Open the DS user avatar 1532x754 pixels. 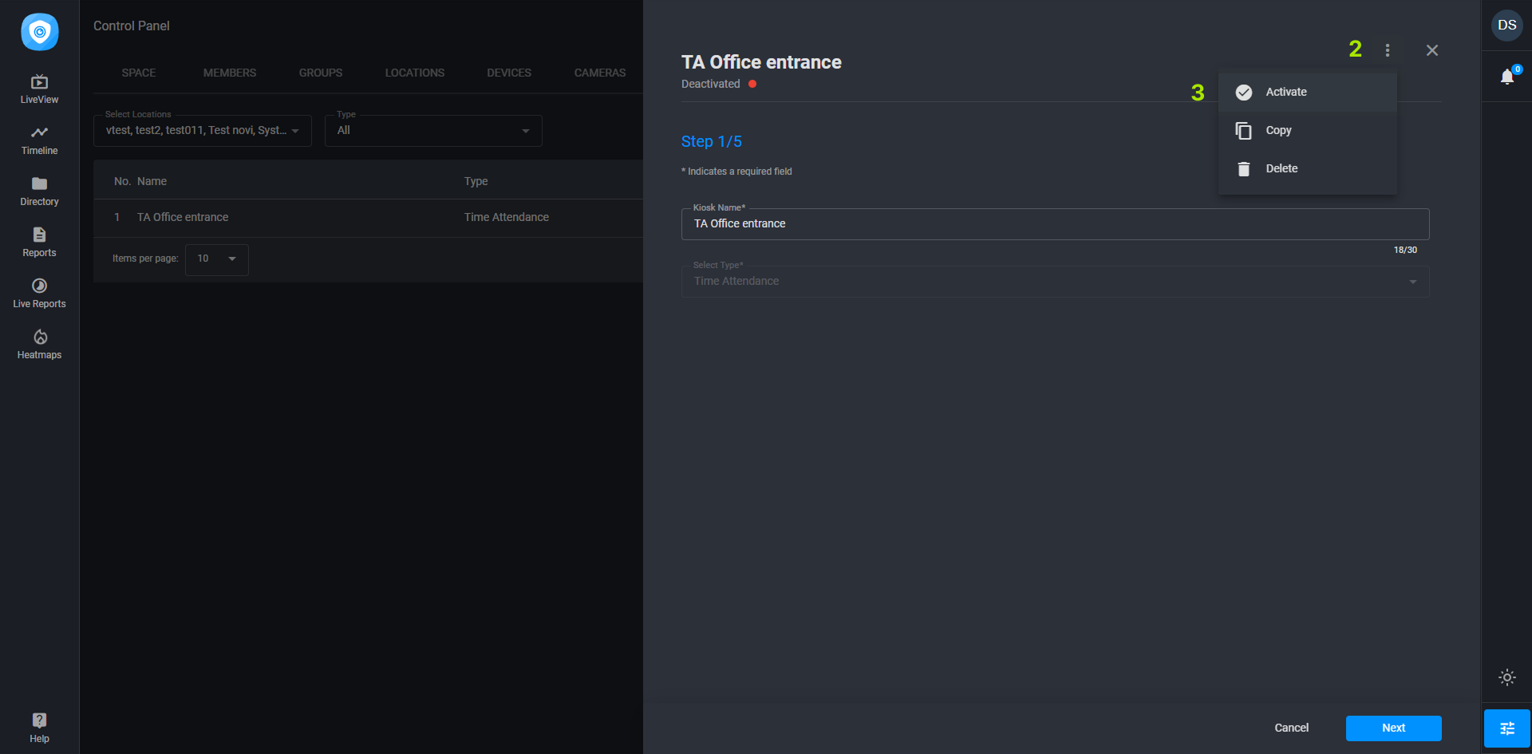tap(1506, 26)
